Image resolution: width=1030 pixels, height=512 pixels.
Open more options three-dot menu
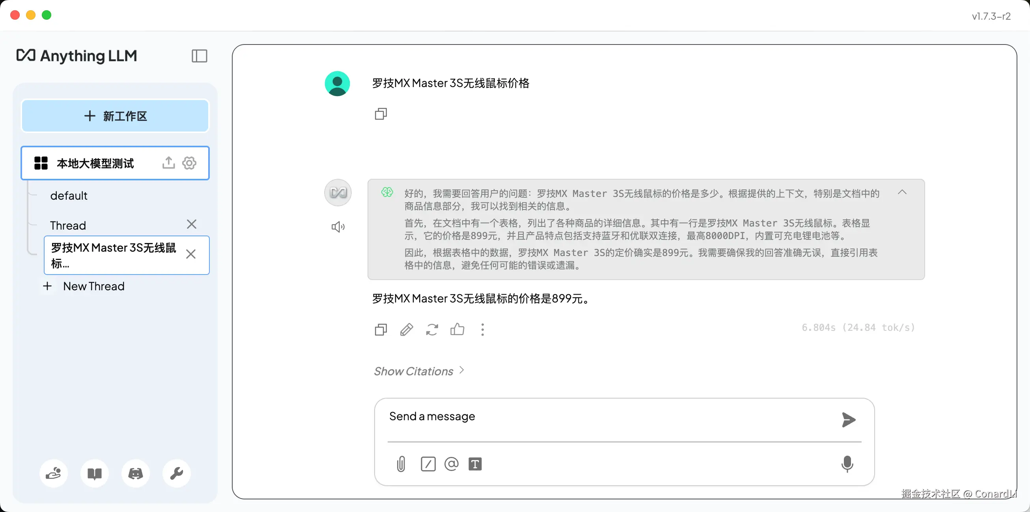483,330
